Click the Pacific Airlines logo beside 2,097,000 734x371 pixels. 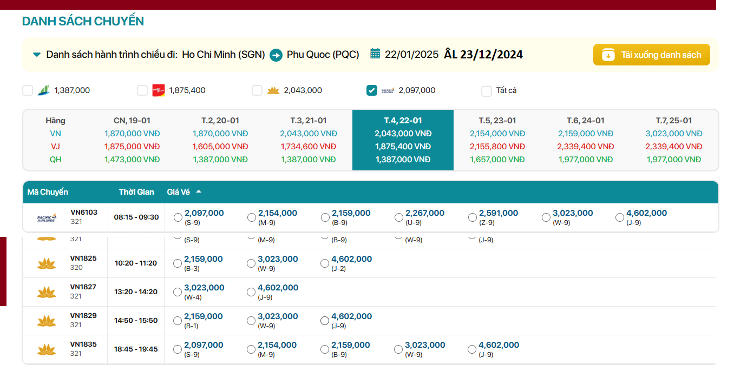coord(388,90)
